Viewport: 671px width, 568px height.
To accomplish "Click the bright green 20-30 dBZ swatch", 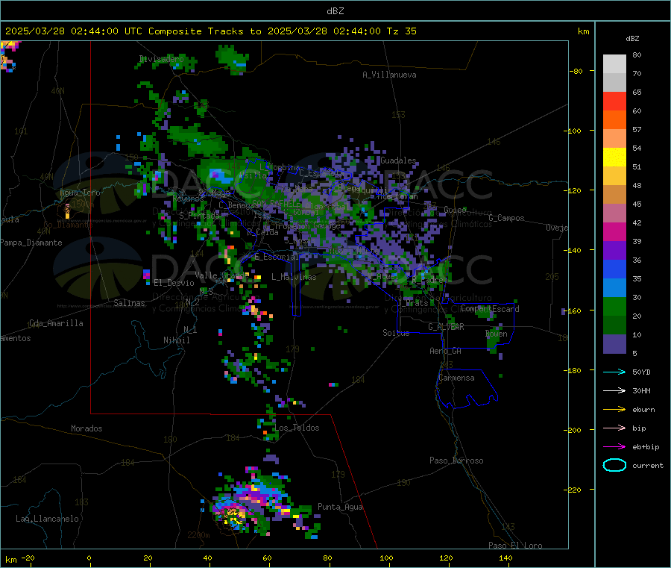I will pos(614,306).
